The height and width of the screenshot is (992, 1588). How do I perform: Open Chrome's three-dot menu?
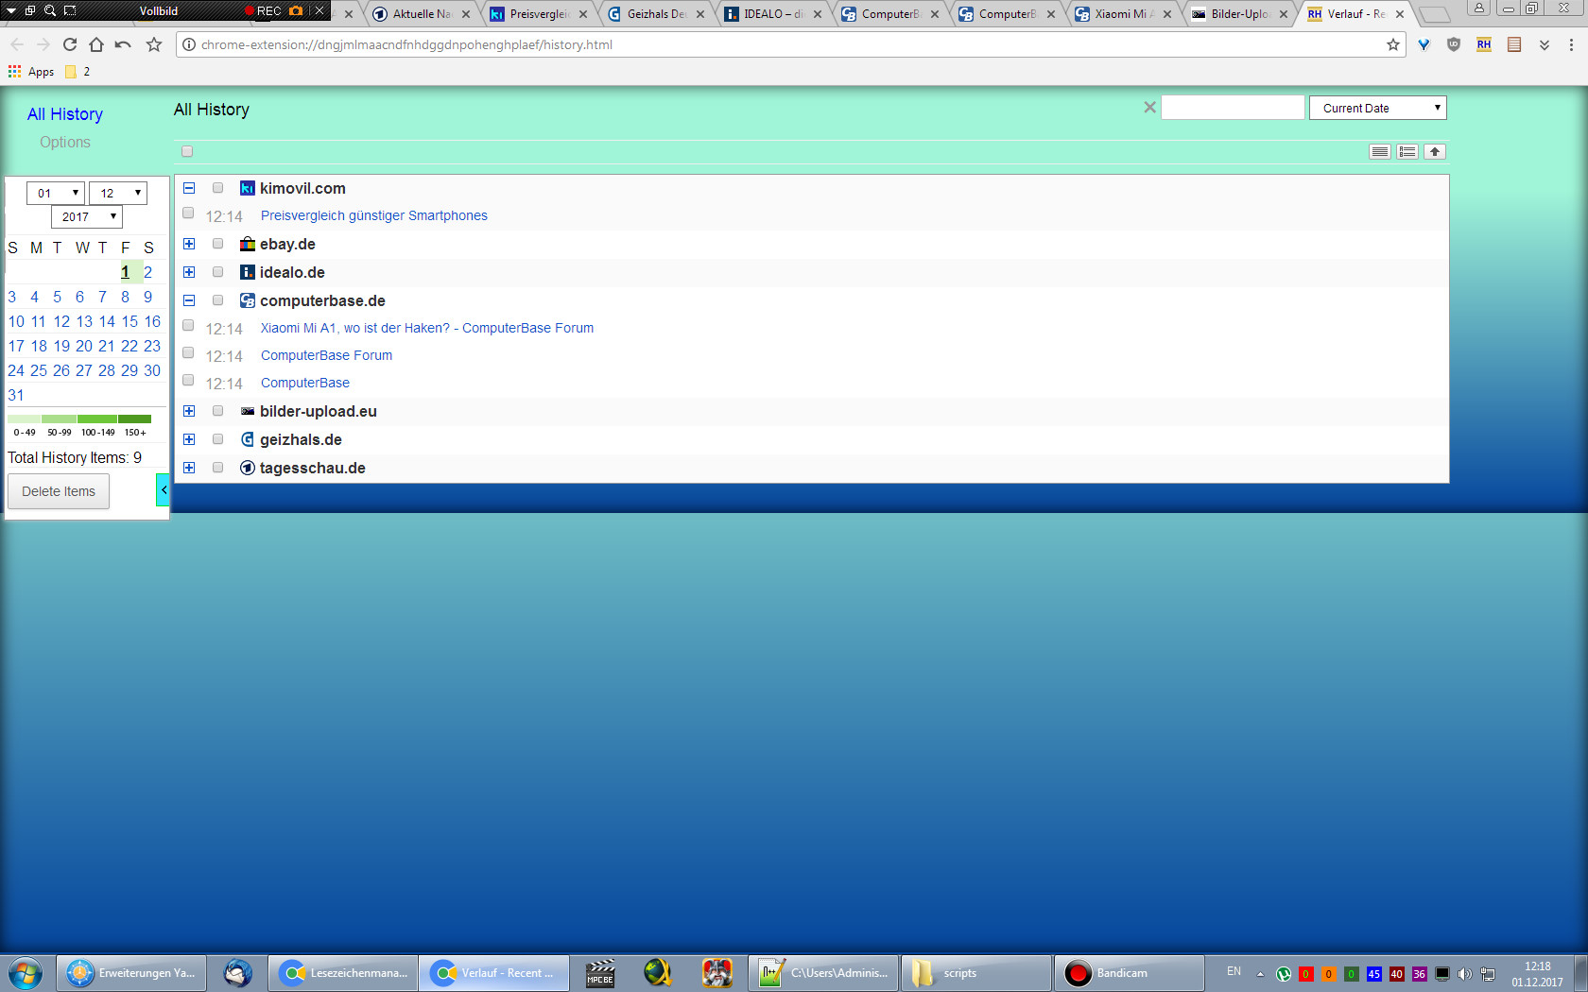click(x=1571, y=44)
